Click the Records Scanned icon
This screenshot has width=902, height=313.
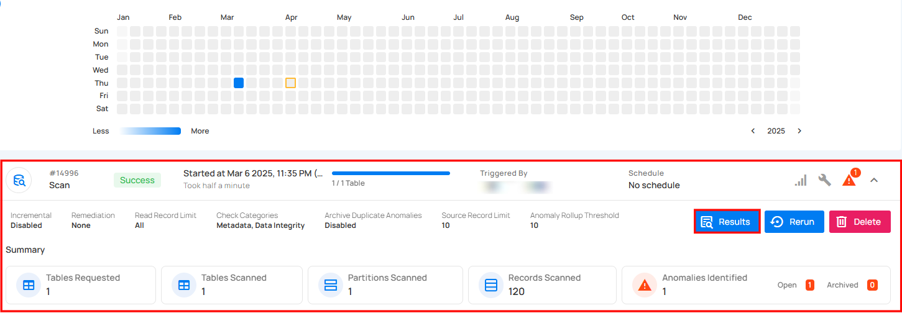(491, 285)
